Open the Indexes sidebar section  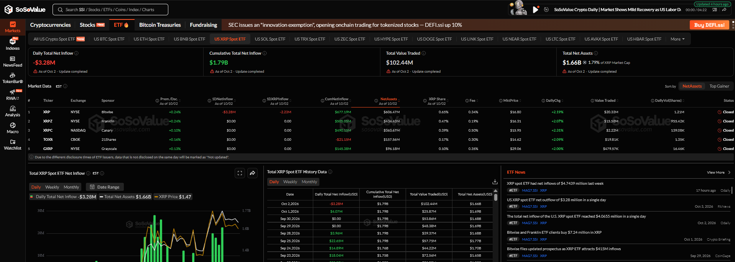13,44
